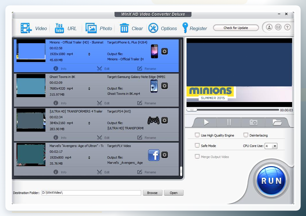Edit the Transformers 4 trailer
Viewport: 306px width, 216px height.
pos(103,137)
